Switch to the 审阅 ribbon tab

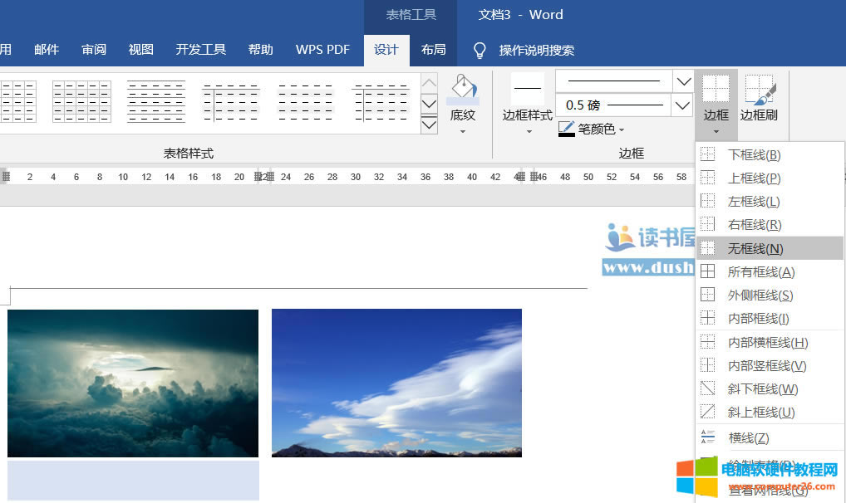coord(93,50)
